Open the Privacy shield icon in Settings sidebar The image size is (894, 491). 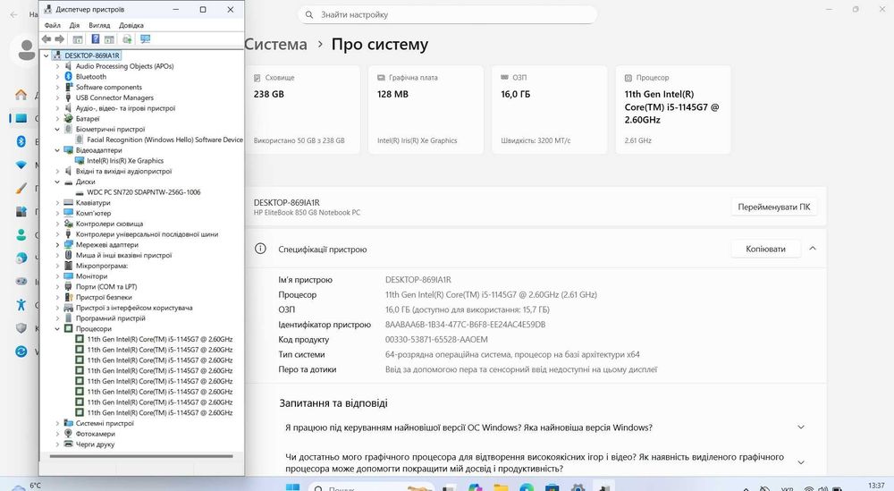(x=21, y=328)
